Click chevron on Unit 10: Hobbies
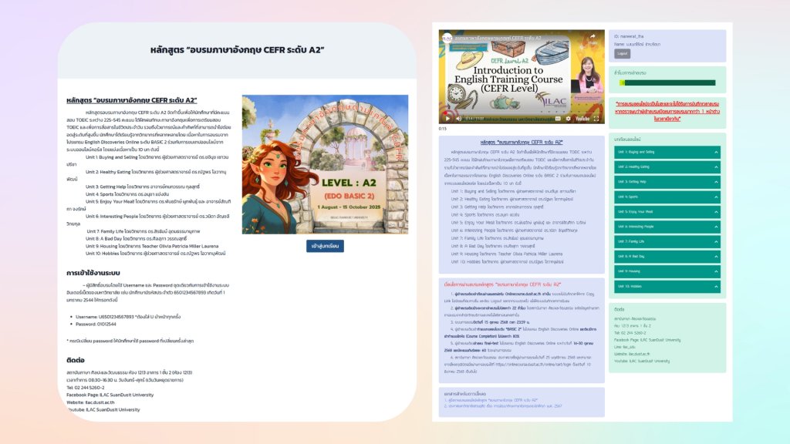This screenshot has height=444, width=790. pyautogui.click(x=715, y=286)
